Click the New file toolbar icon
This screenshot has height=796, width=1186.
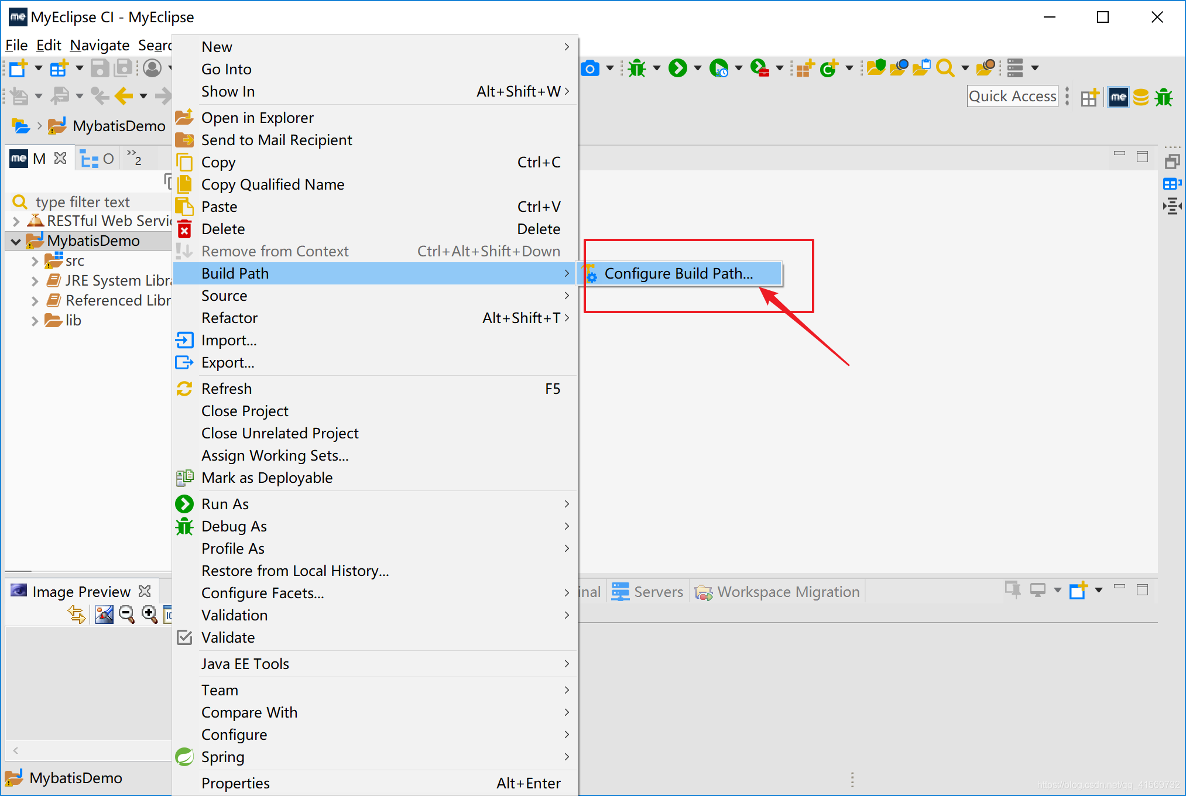tap(18, 68)
